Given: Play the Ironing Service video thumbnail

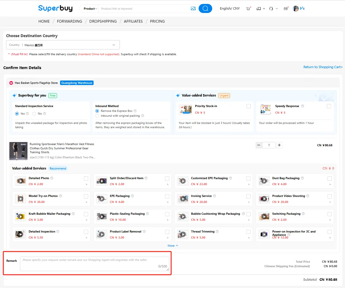Looking at the screenshot, I should coord(183,199).
